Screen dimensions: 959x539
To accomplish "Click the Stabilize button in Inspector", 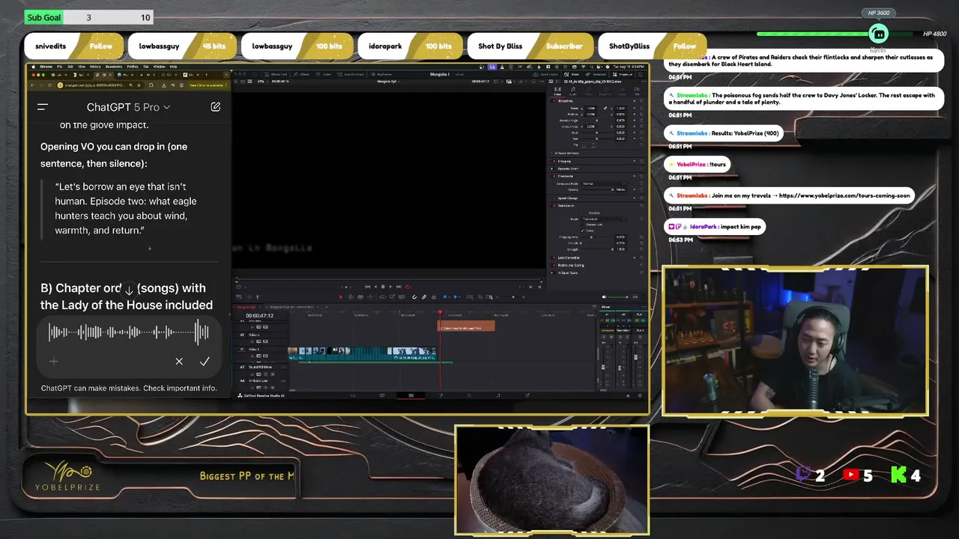I will (594, 213).
